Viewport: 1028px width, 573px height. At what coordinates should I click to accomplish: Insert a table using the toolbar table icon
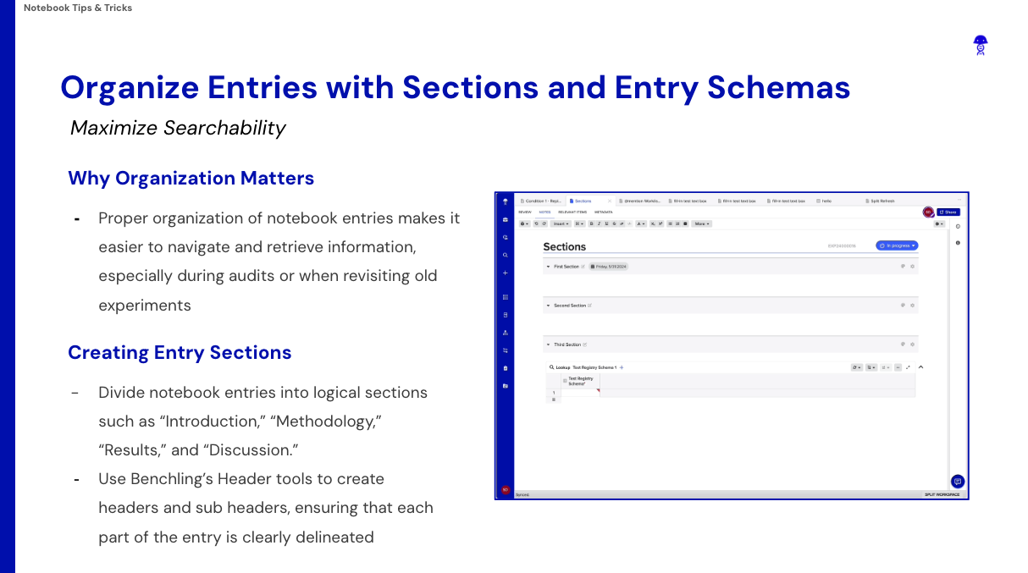[x=684, y=223]
